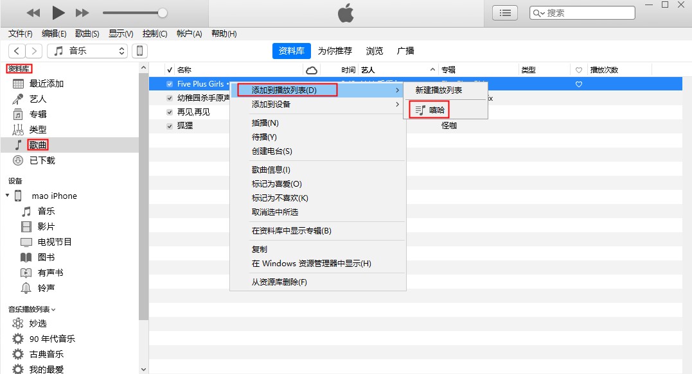This screenshot has height=374, width=692.
Task: Click the iCloud status column header
Action: point(312,70)
